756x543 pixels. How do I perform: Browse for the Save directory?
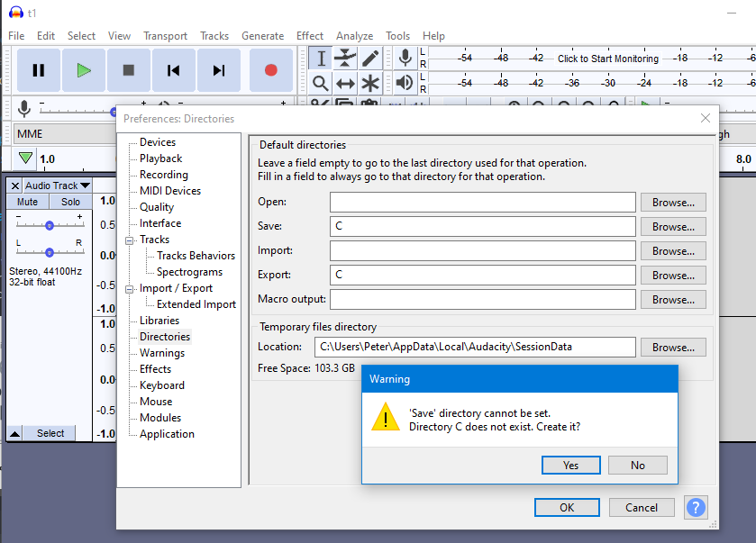(x=673, y=226)
